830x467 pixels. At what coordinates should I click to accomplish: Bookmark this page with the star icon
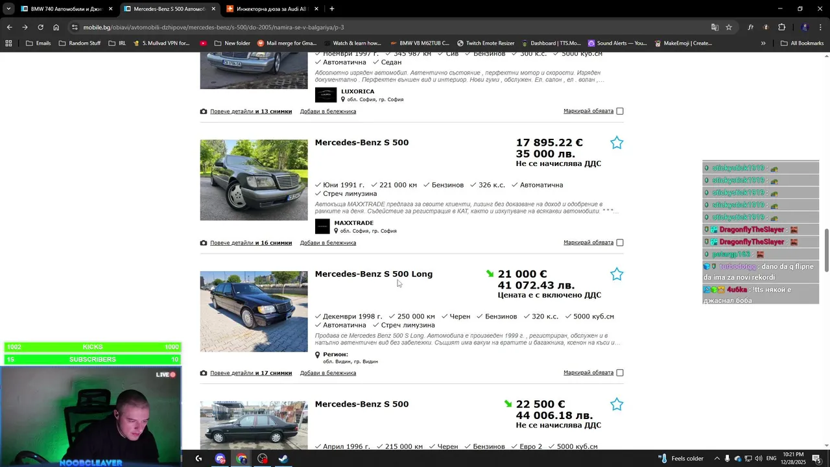point(729,27)
